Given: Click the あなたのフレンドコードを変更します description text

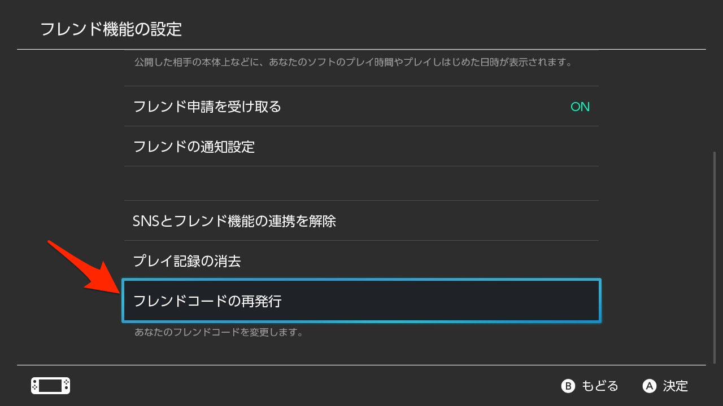Looking at the screenshot, I should [219, 332].
